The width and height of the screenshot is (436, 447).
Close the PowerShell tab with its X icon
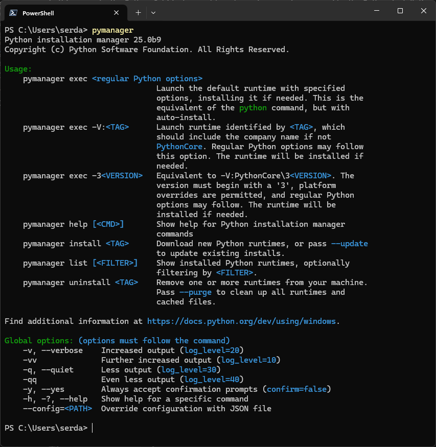[x=116, y=12]
